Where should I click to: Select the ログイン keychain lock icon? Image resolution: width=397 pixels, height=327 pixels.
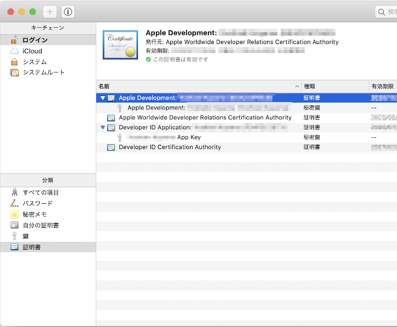pos(14,40)
